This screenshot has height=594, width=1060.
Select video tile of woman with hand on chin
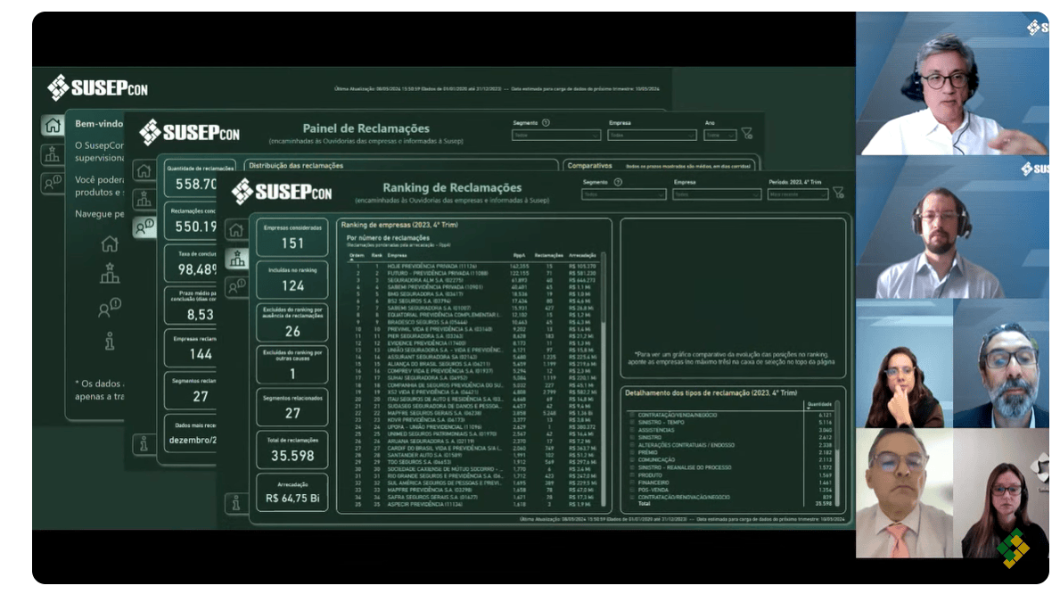coord(905,363)
